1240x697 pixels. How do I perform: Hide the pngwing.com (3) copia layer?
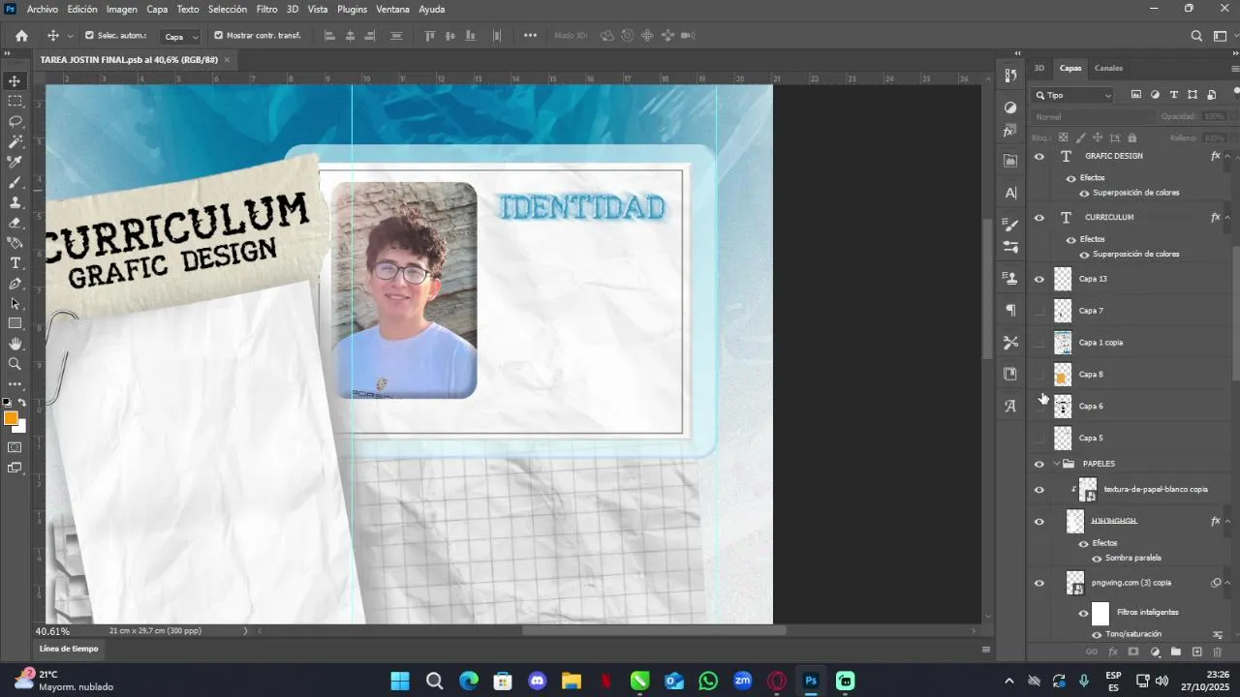1039,583
